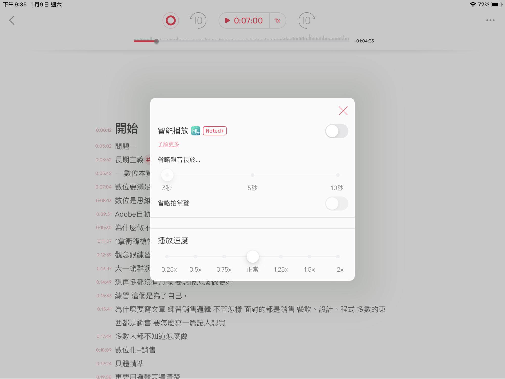Check the Wi-Fi status icon
Screen dimensions: 505x379
(473, 5)
